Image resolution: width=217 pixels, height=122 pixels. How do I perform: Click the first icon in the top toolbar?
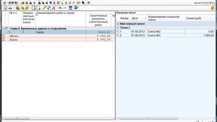[x=5, y=3]
